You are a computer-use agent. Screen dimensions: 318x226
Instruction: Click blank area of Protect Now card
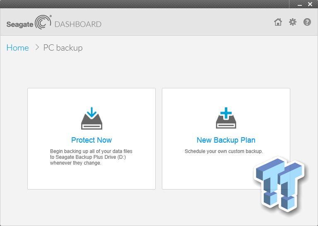(92, 177)
